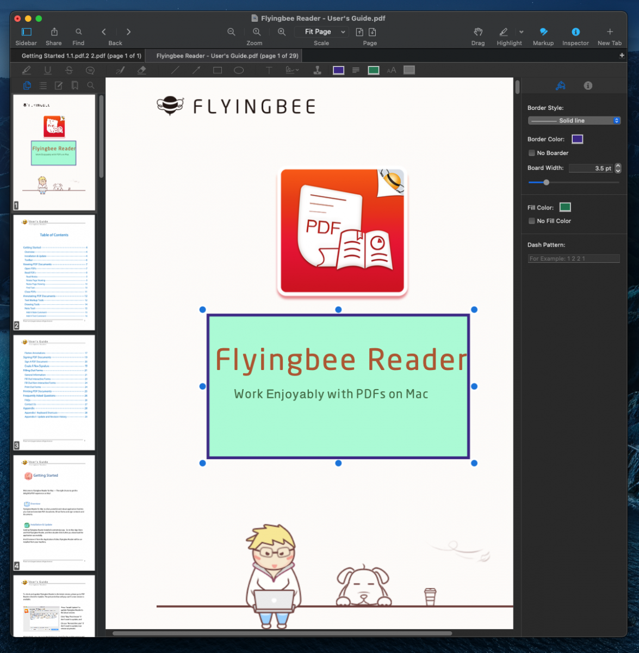Open the Find magnifier in the top toolbar
Image resolution: width=639 pixels, height=653 pixels.
(x=79, y=32)
